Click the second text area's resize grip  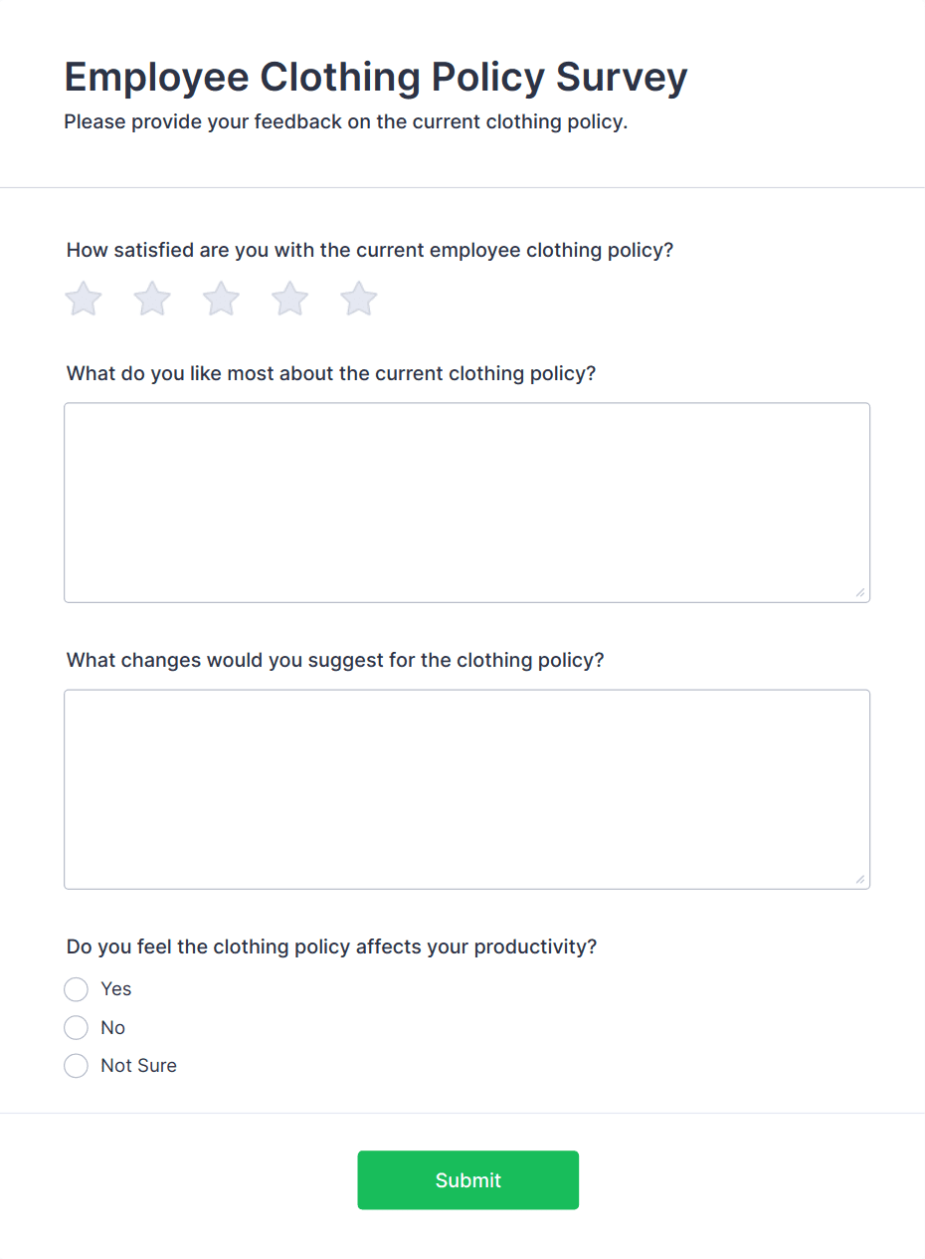point(860,880)
